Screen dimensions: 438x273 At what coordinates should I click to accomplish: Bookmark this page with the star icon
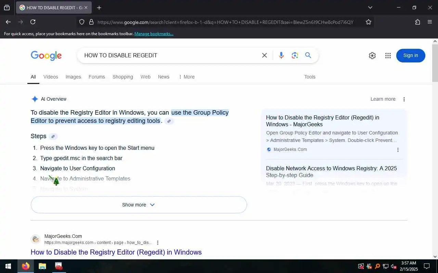[369, 22]
